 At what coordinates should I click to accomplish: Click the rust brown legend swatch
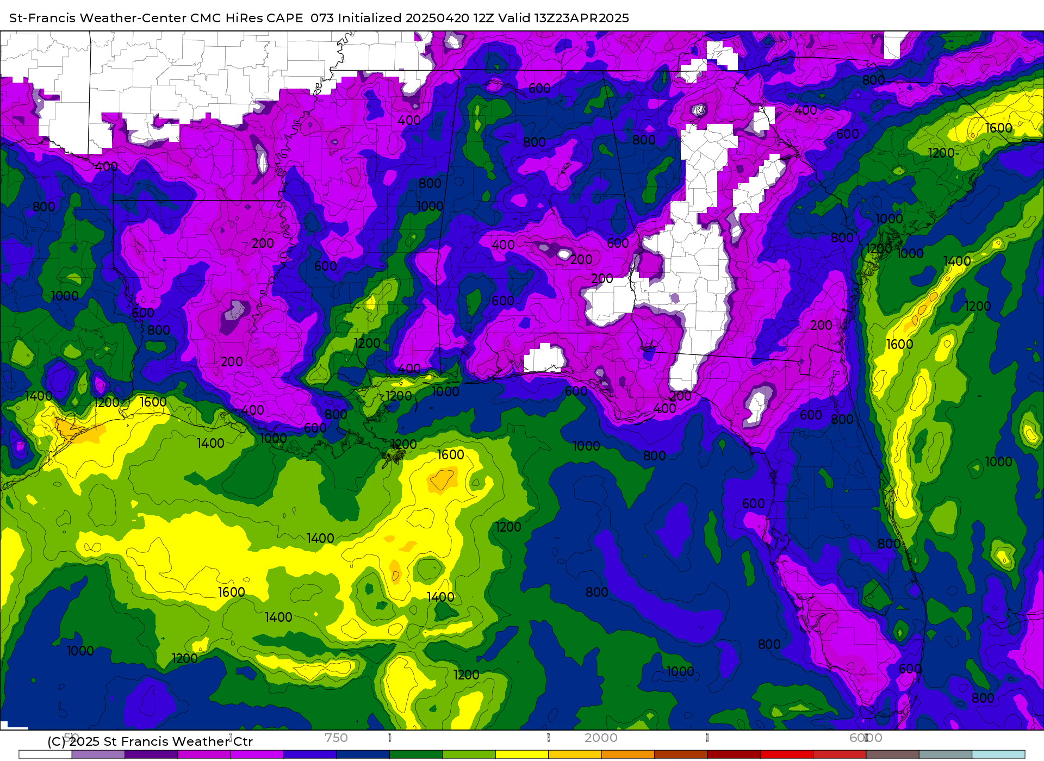[681, 754]
